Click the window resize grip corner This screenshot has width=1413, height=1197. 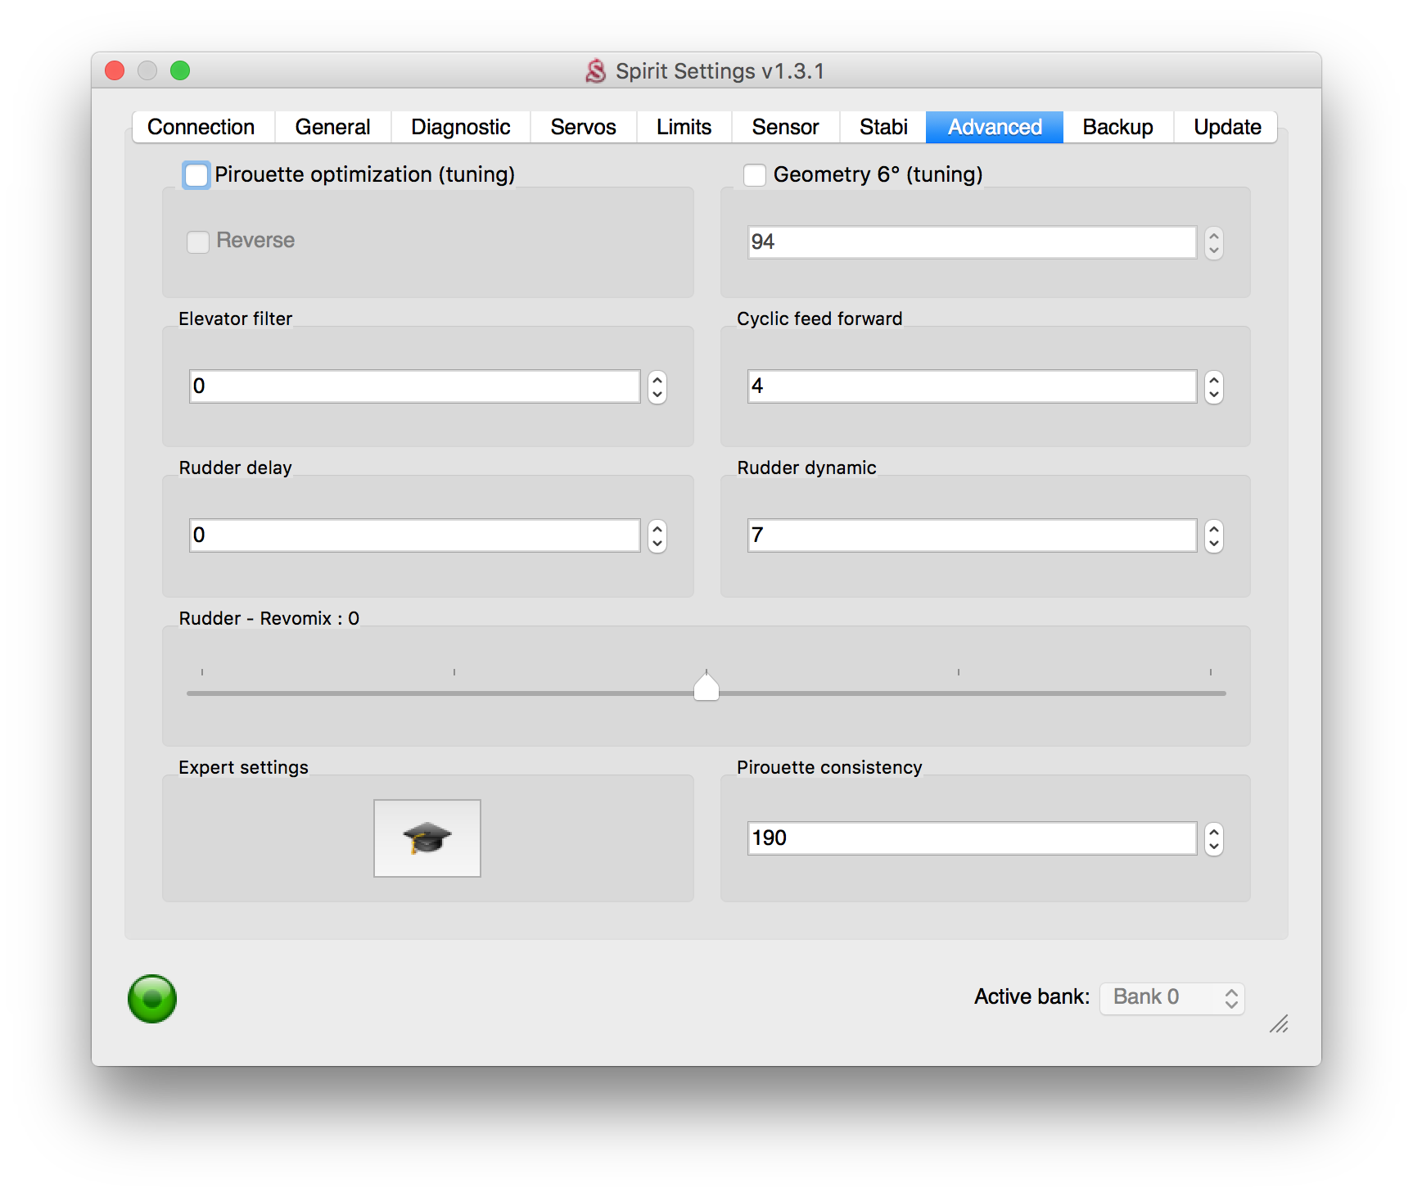pos(1279,1024)
